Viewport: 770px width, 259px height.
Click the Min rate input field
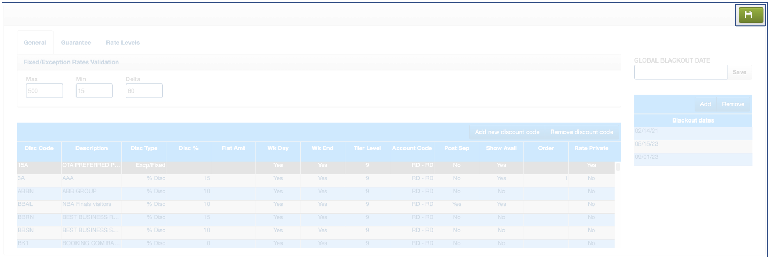[x=94, y=91]
